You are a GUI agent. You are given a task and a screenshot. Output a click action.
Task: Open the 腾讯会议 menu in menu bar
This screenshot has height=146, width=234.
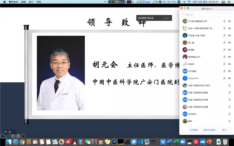[x=14, y=2]
